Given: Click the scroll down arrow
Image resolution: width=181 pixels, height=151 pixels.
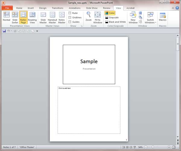Looking at the screenshot, I should tap(178, 137).
